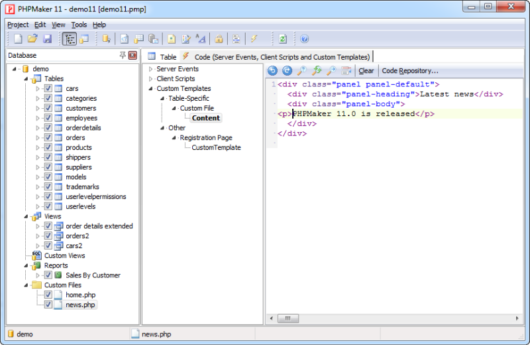Click the green synchronize refresh toolbar icon
Viewport: 530px width, 345px height.
click(x=283, y=39)
